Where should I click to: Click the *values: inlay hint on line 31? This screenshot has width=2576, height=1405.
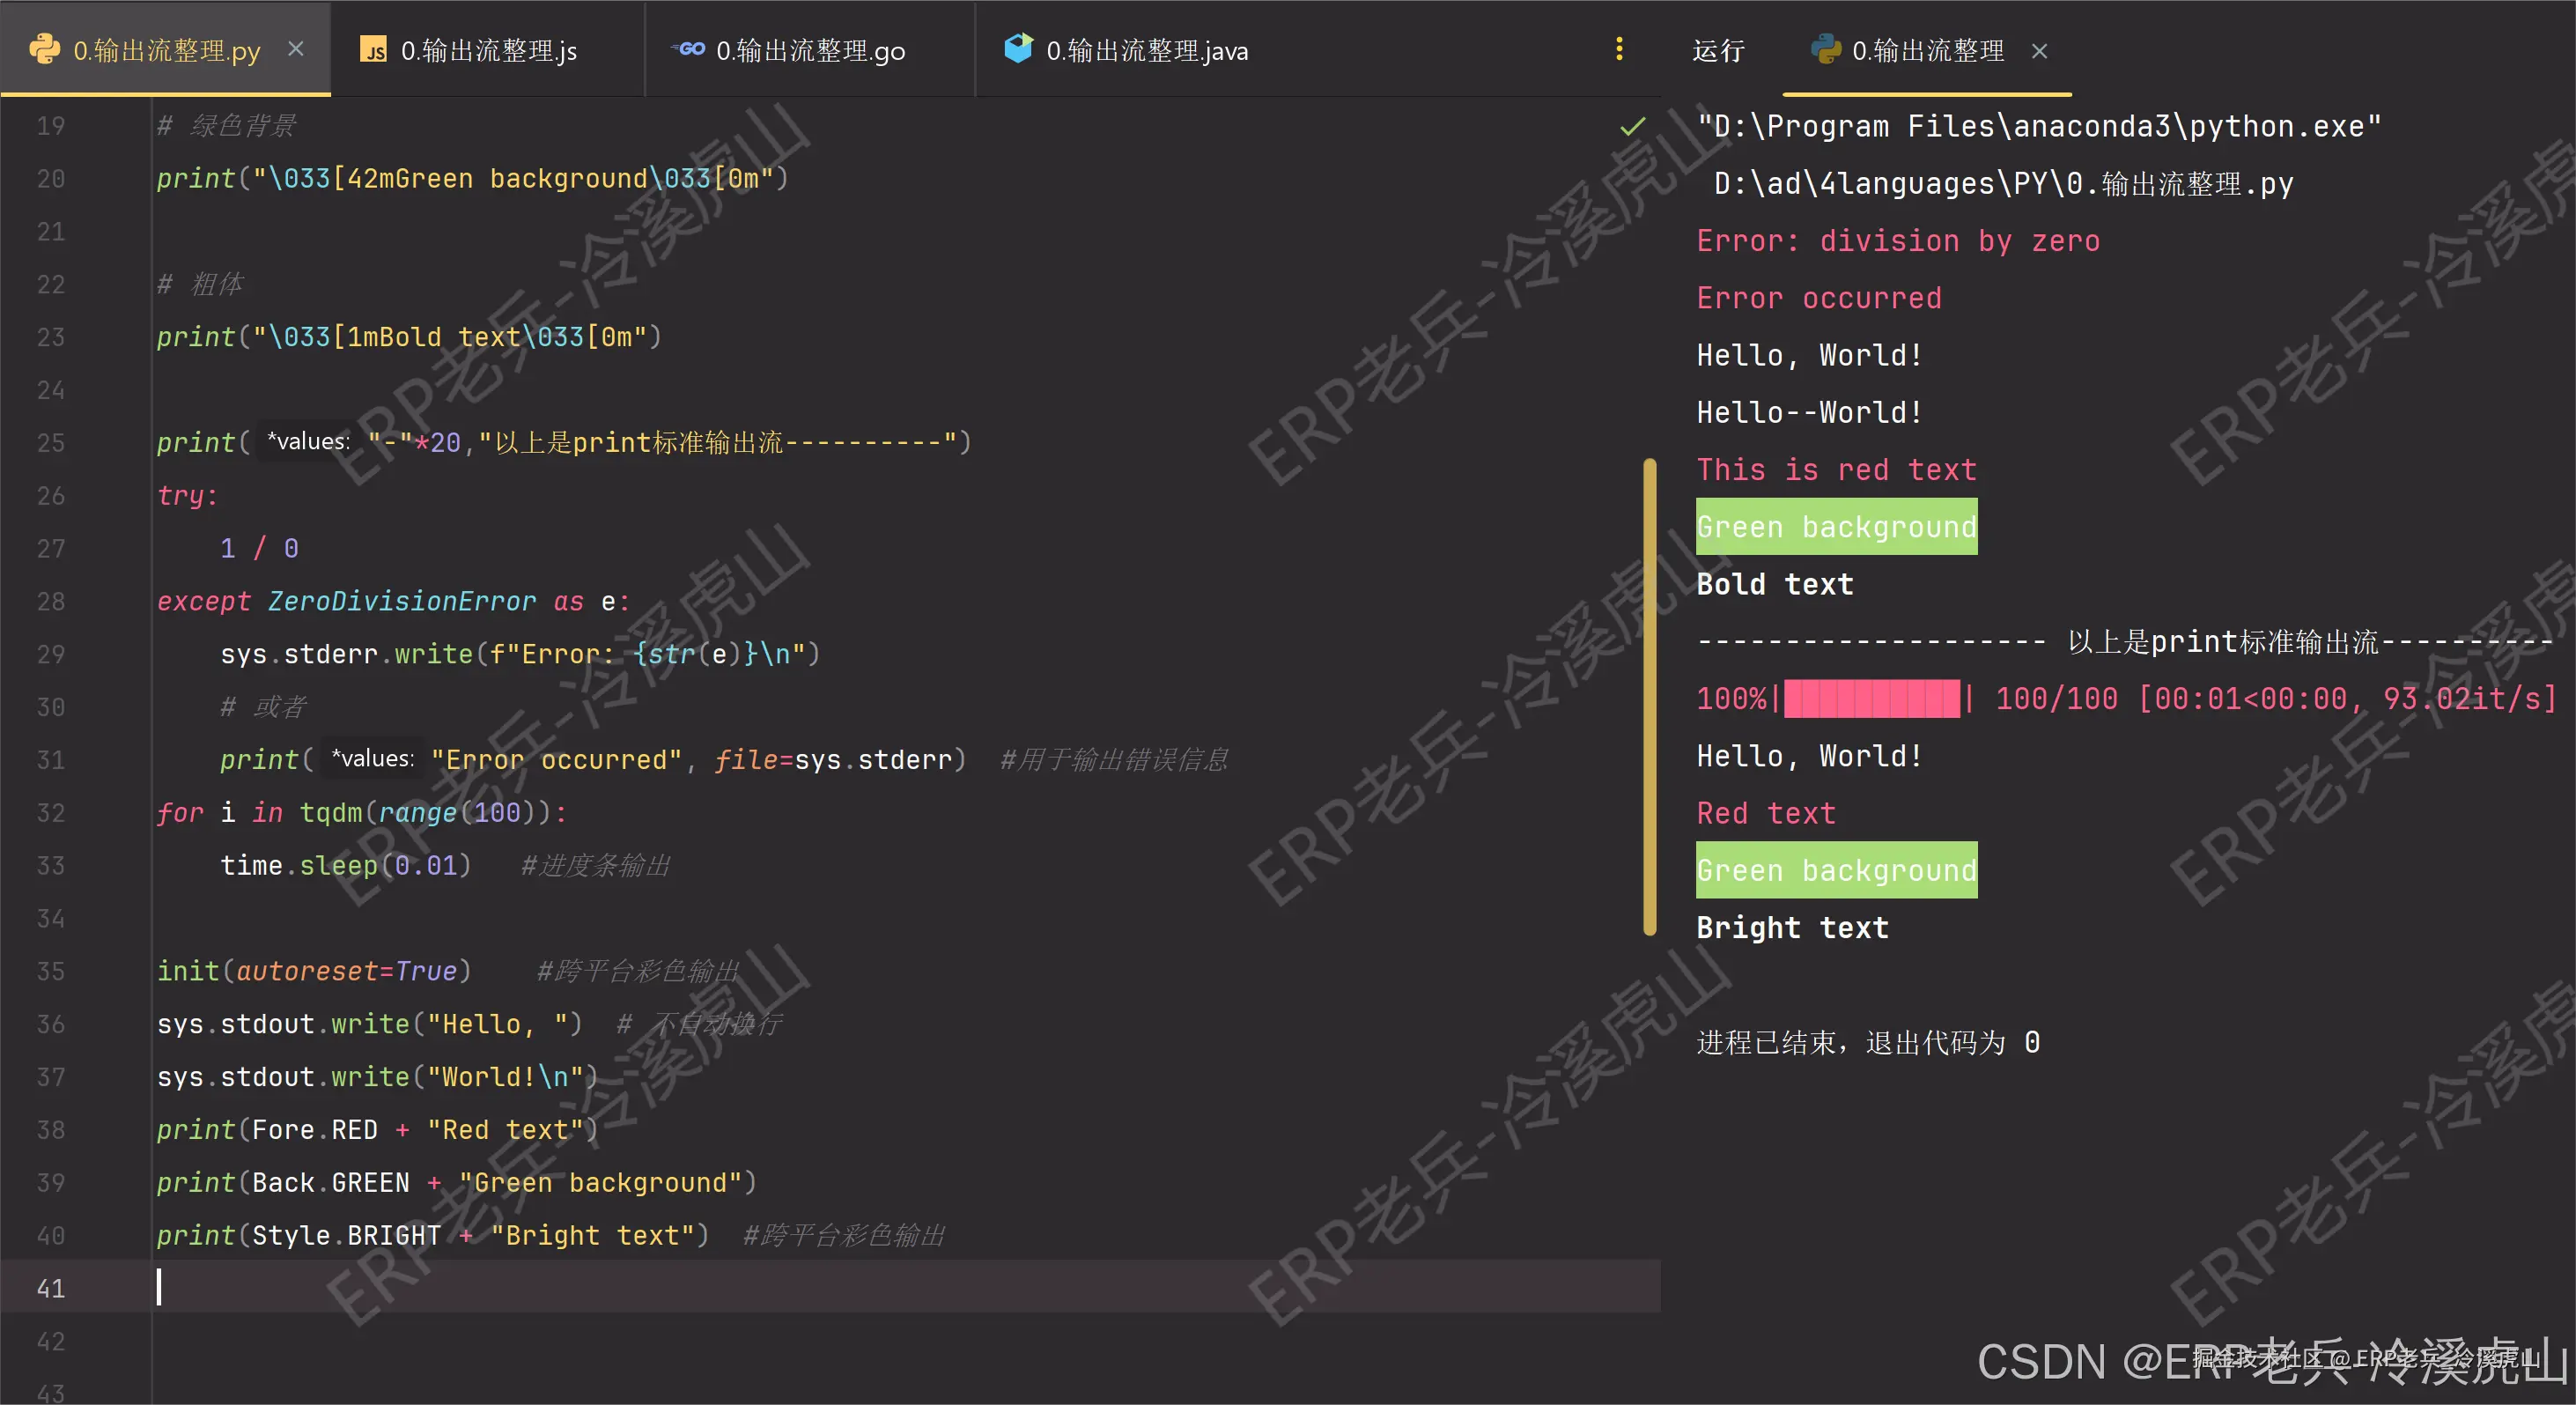click(x=372, y=759)
